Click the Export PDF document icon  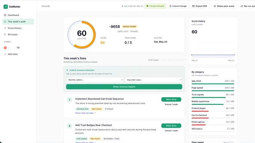(193, 6)
